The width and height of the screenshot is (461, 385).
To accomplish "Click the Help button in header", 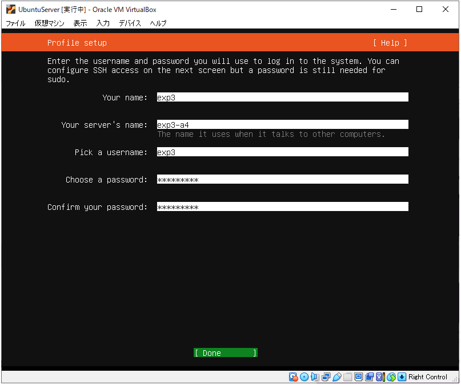I will tap(390, 43).
